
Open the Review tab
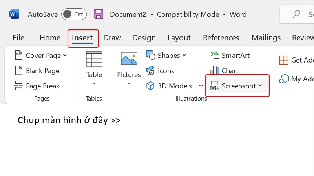tap(303, 38)
